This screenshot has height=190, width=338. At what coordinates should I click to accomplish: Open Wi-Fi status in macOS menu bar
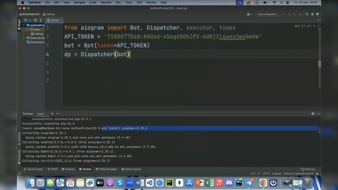pyautogui.click(x=274, y=3)
